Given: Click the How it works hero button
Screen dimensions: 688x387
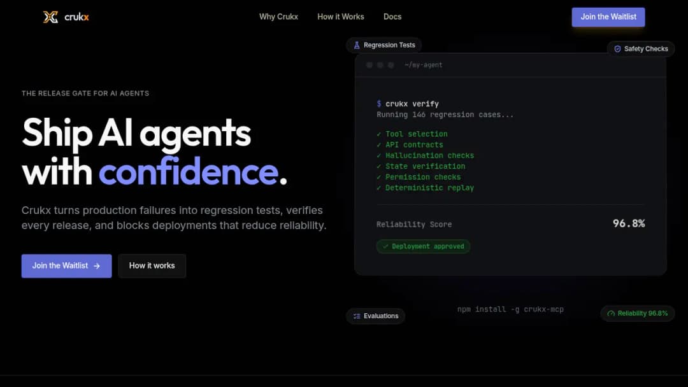Looking at the screenshot, I should point(152,265).
